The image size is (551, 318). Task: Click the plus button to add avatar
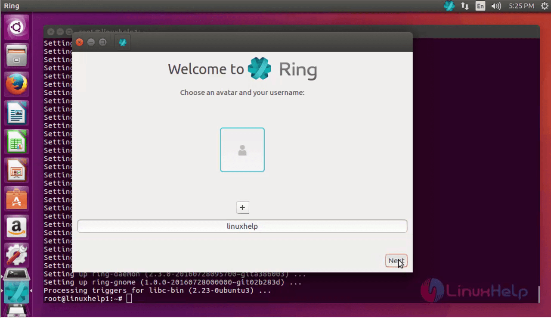(242, 208)
